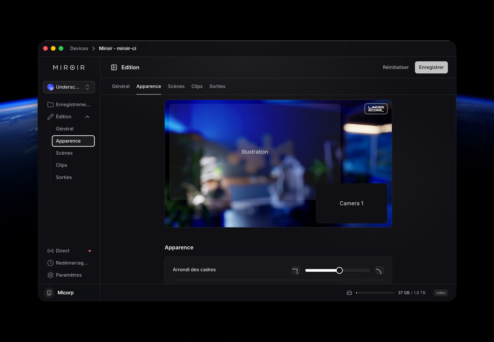Click the Enregistrements folder icon
The height and width of the screenshot is (342, 494).
[50, 104]
